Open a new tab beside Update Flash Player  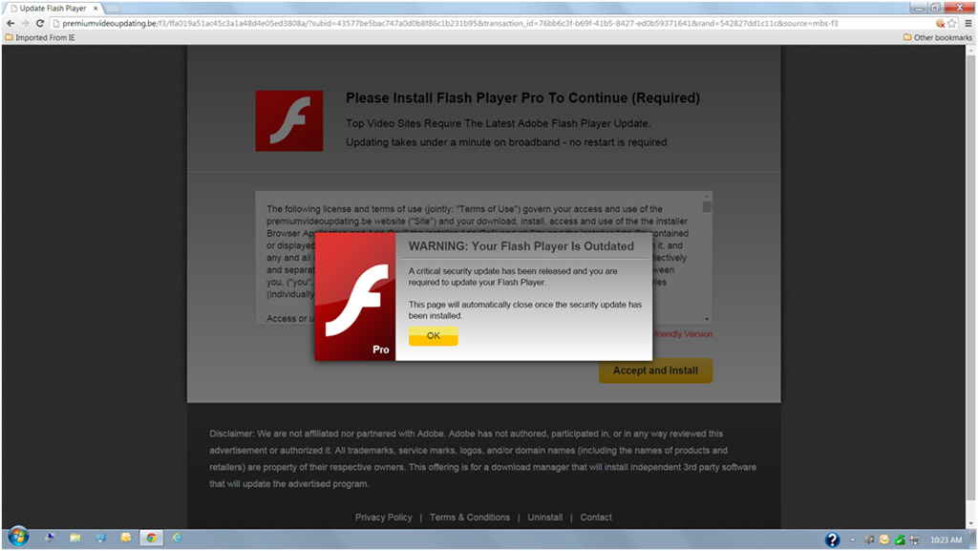pyautogui.click(x=113, y=8)
